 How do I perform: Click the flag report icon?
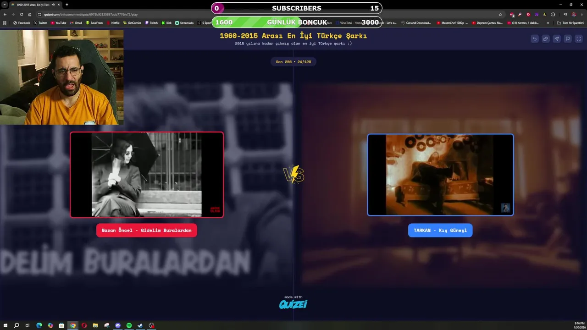[x=567, y=39]
